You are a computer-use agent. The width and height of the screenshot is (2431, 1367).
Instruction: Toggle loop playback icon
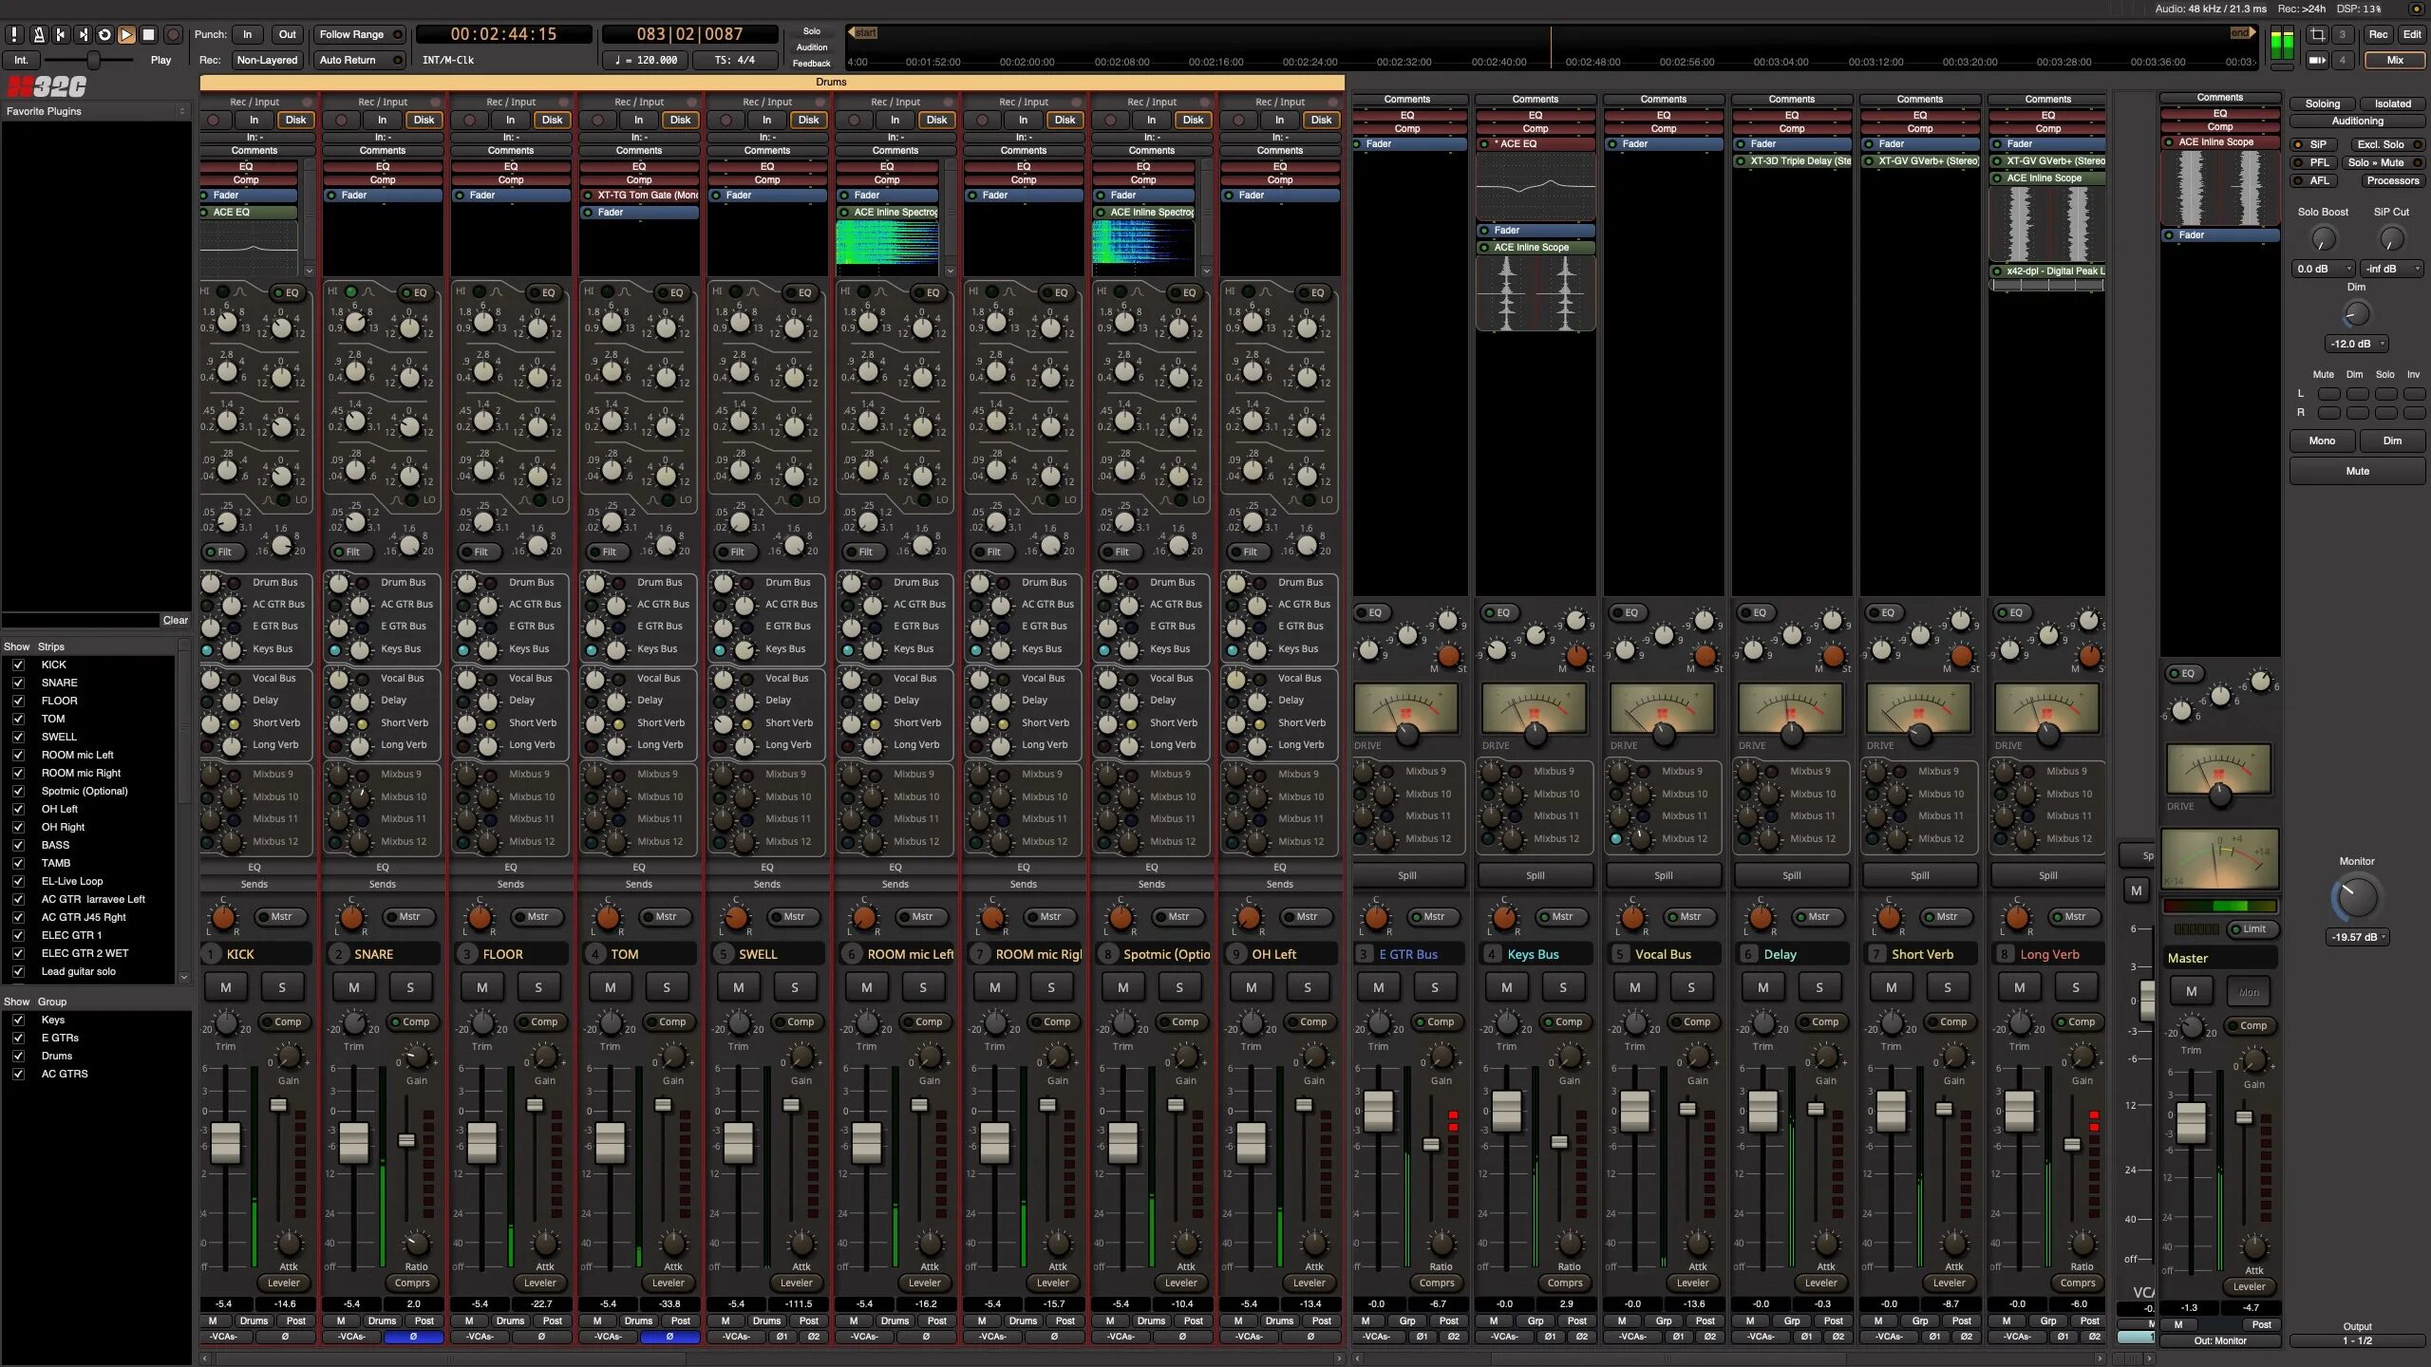click(104, 34)
